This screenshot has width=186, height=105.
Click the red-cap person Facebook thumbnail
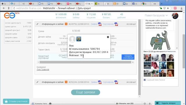[x=147, y=58]
